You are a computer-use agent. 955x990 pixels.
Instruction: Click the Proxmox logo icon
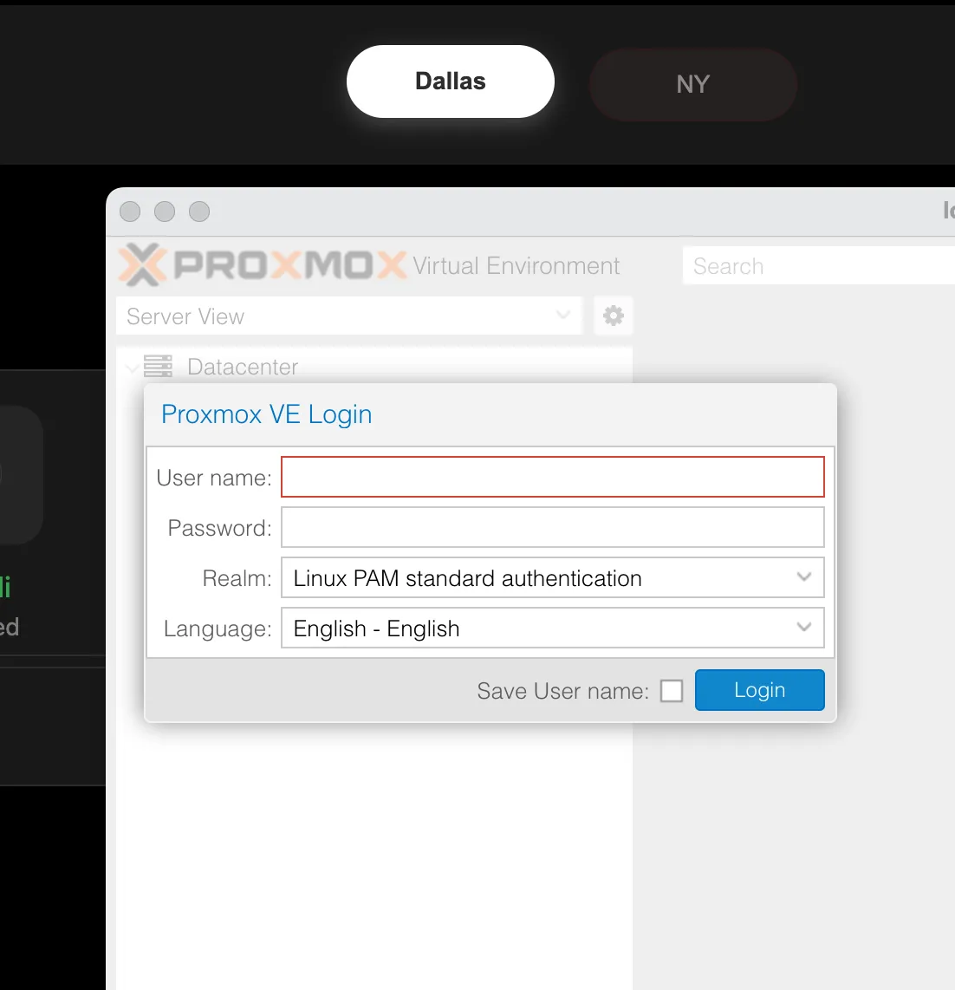pos(141,266)
